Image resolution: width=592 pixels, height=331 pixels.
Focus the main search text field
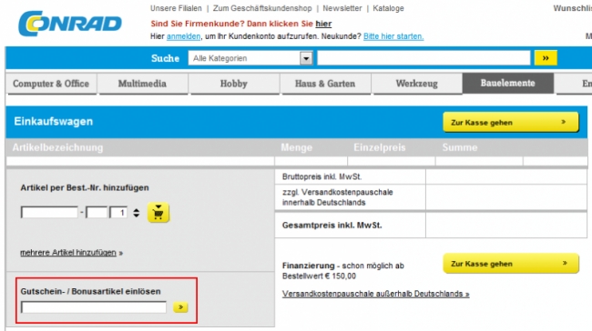(424, 58)
